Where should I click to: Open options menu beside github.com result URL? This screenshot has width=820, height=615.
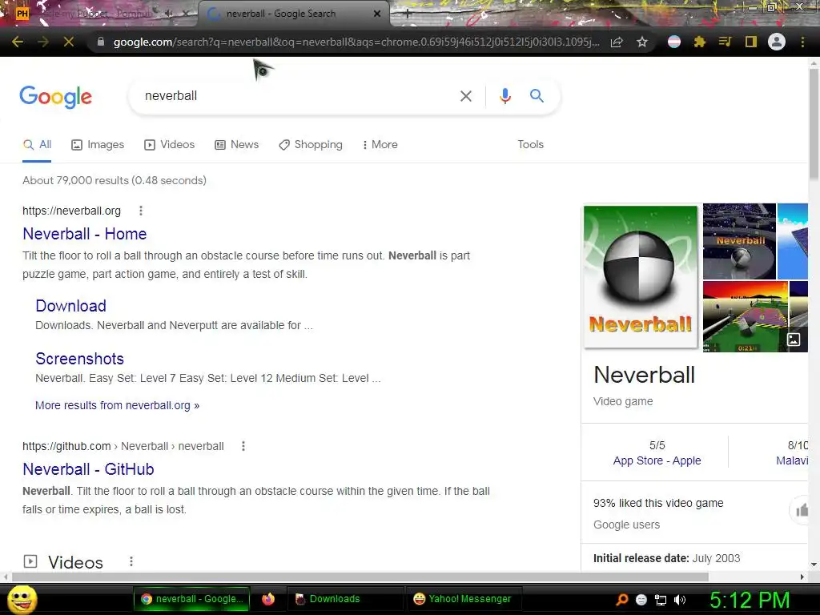[243, 446]
